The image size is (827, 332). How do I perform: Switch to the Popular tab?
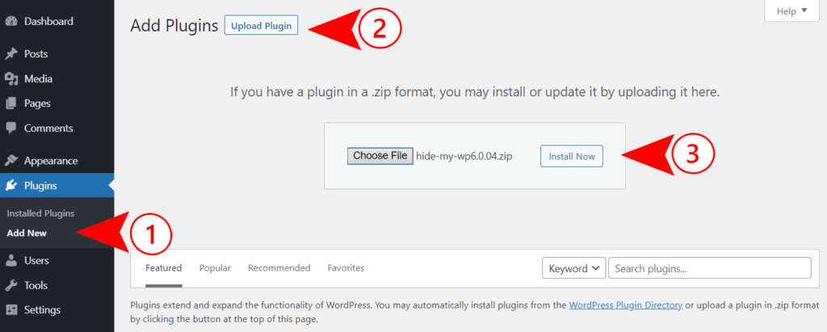pyautogui.click(x=215, y=268)
